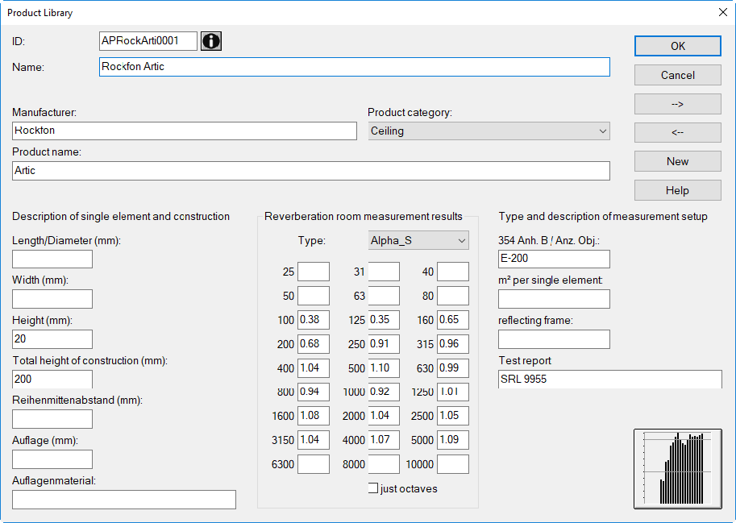Enable the just octaves checkbox
The width and height of the screenshot is (736, 523).
[373, 488]
